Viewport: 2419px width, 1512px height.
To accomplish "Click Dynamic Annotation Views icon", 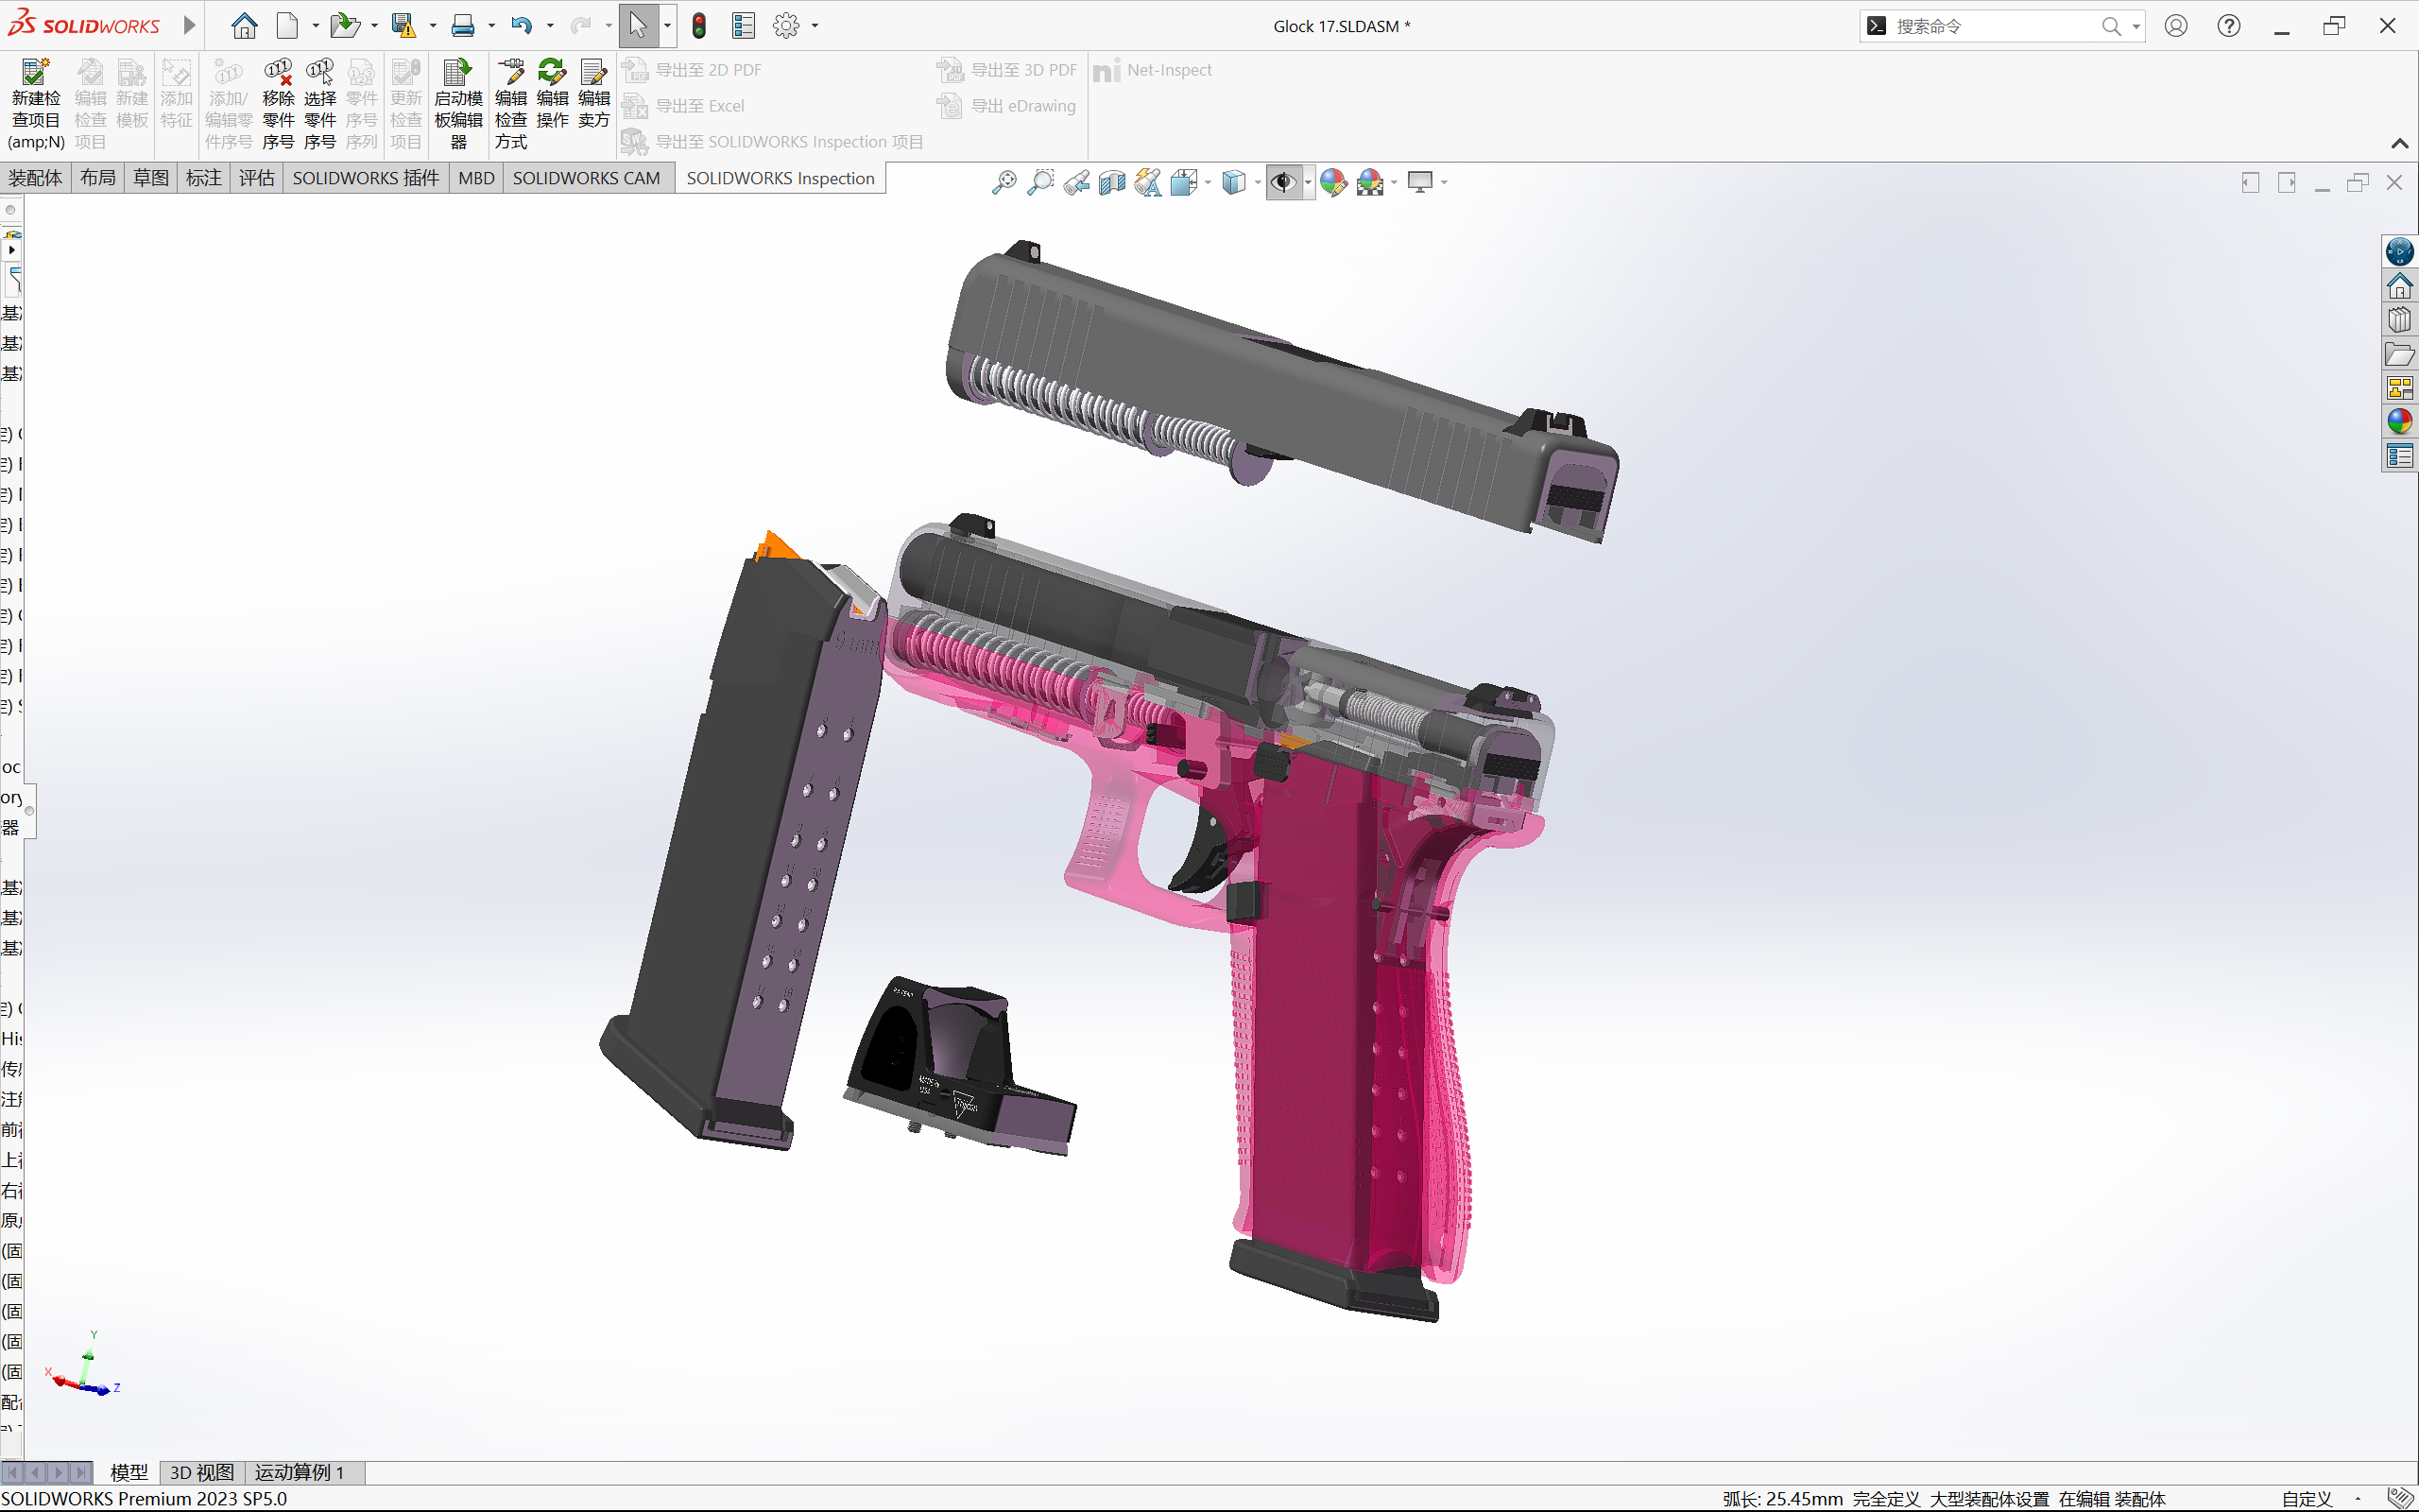I will 1148,182.
